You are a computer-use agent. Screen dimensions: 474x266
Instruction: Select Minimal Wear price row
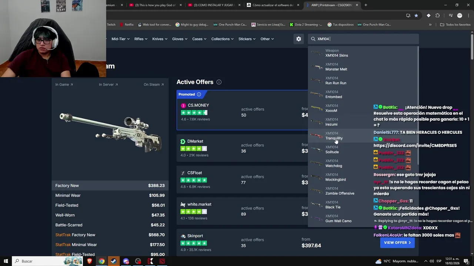point(110,195)
